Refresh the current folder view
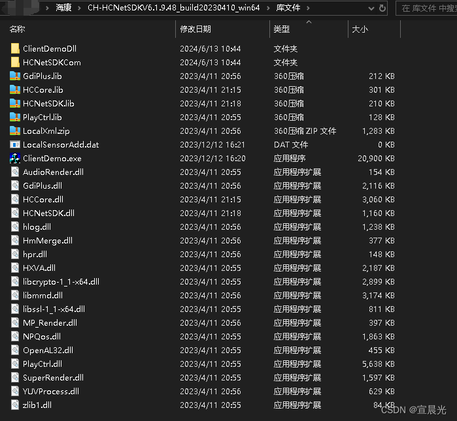This screenshot has width=457, height=421. tap(382, 8)
